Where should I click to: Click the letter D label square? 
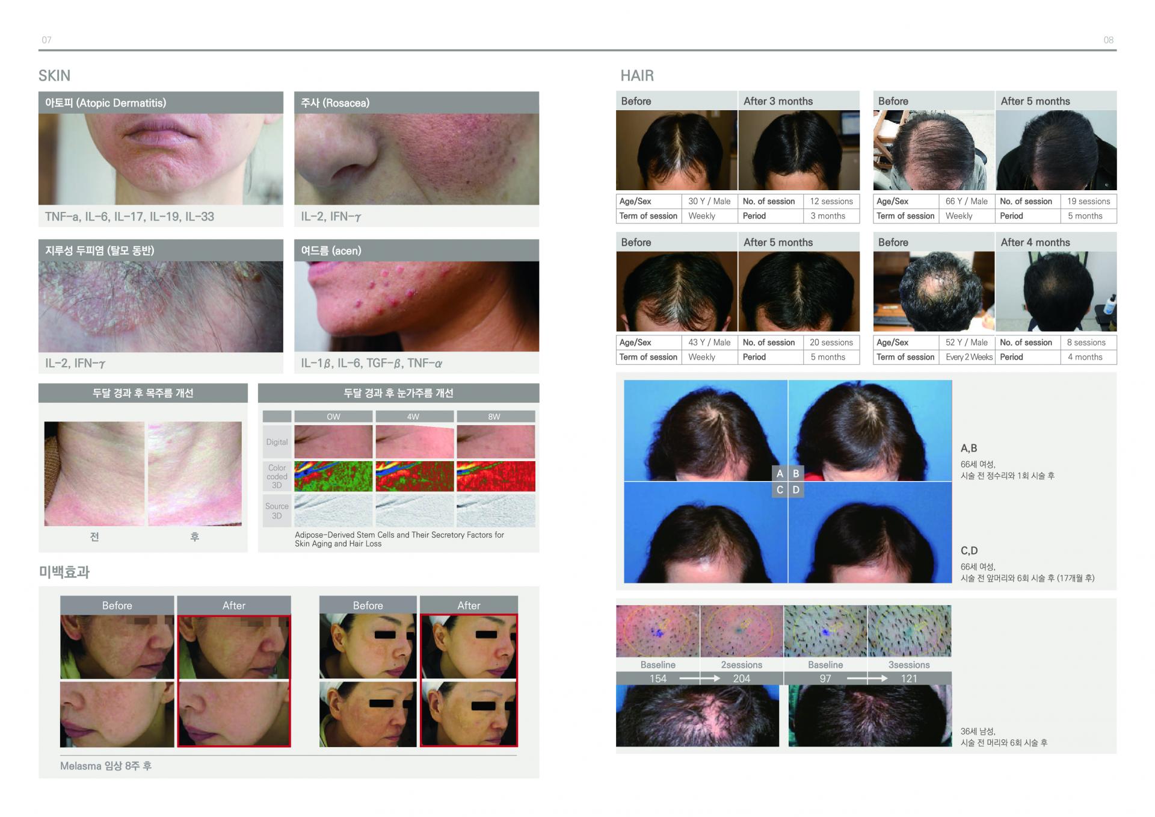click(x=796, y=489)
